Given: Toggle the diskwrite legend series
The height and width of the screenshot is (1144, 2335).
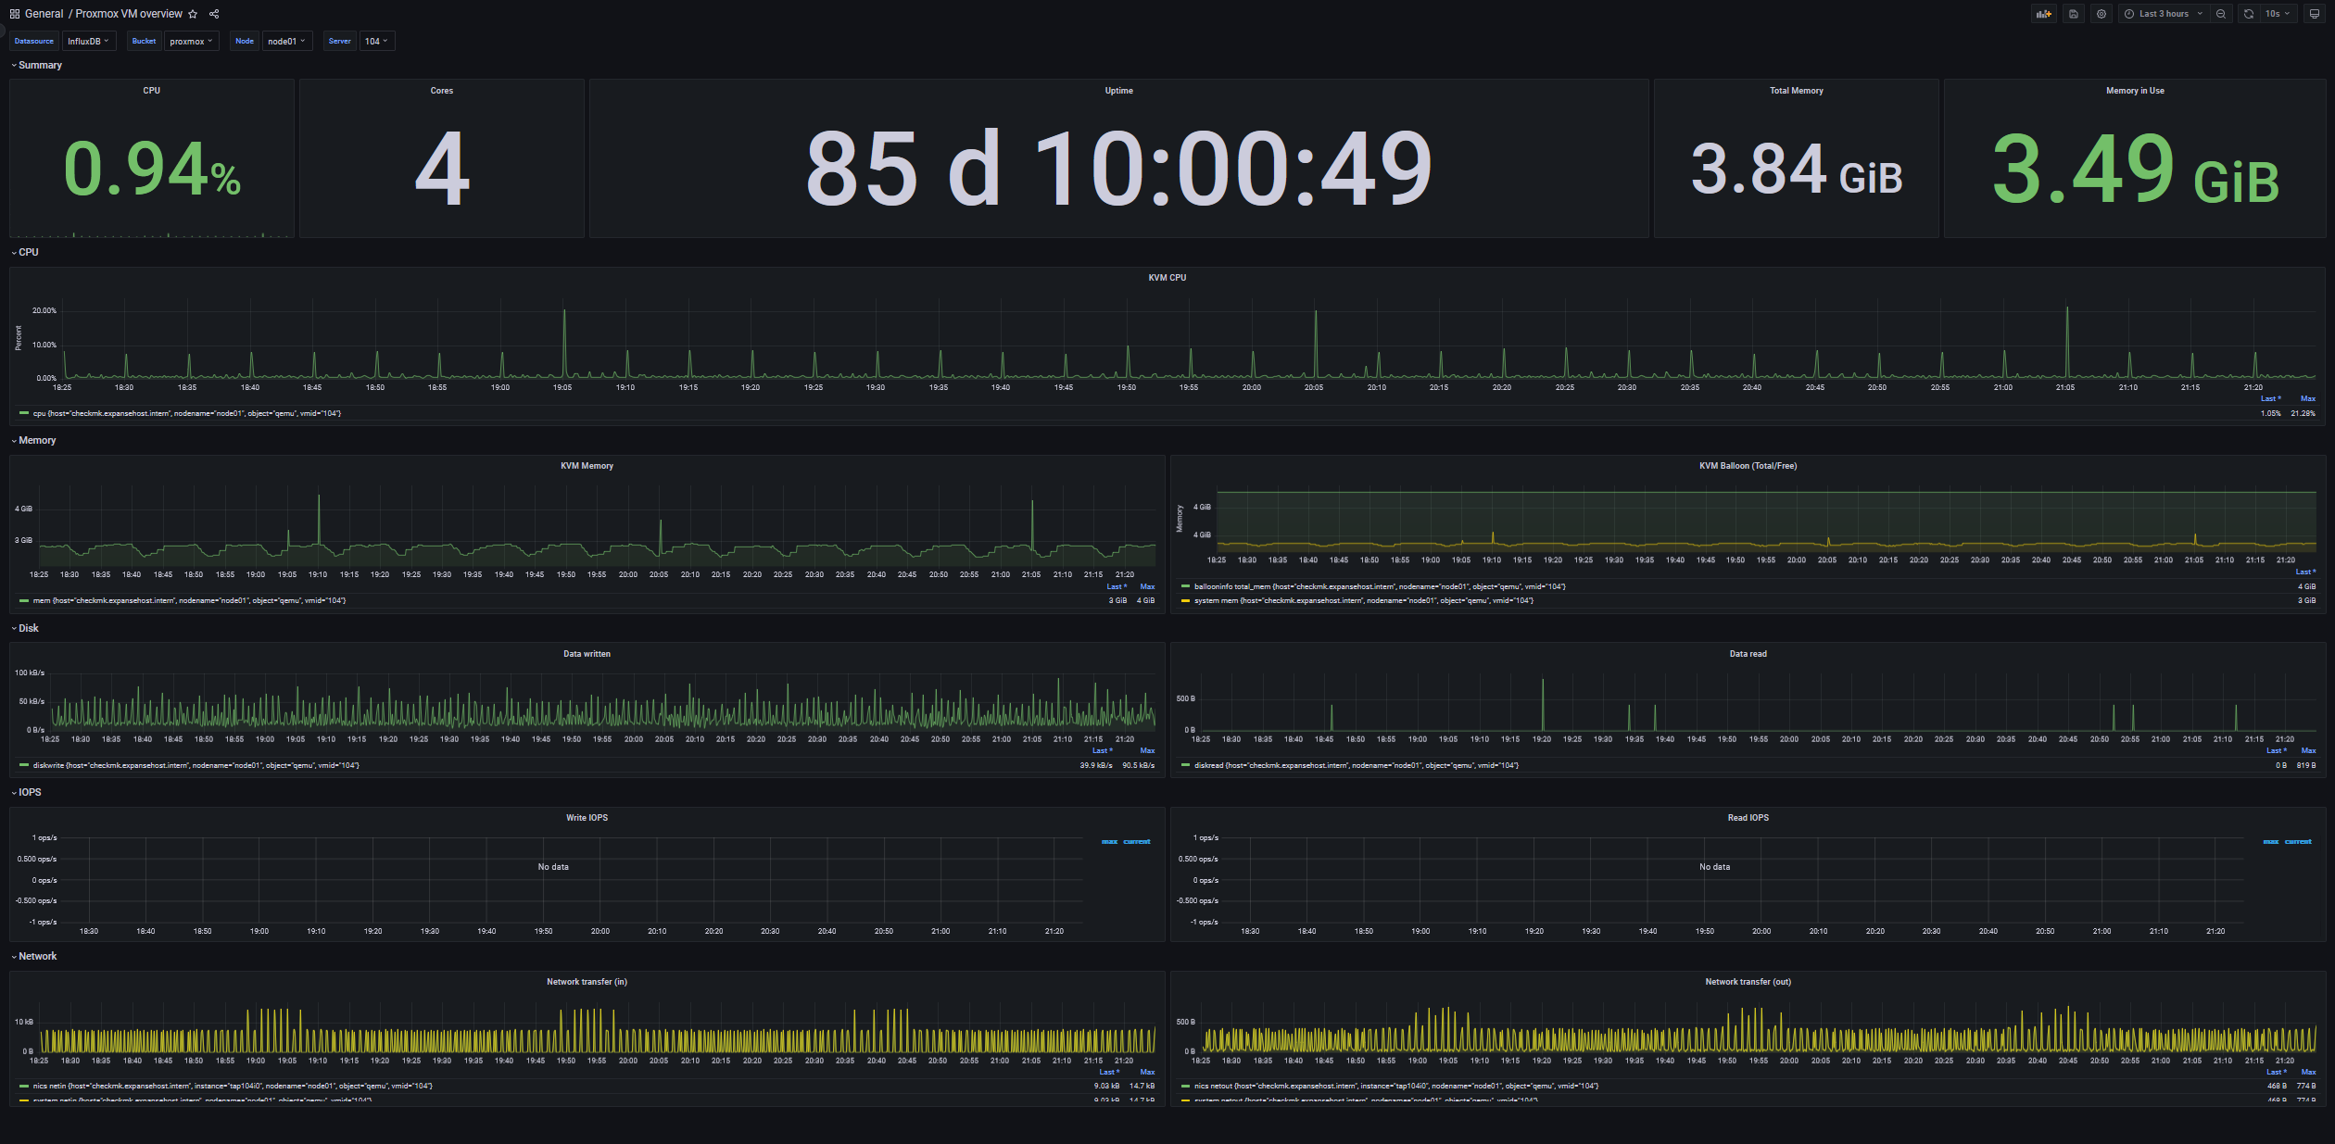Looking at the screenshot, I should pos(195,765).
